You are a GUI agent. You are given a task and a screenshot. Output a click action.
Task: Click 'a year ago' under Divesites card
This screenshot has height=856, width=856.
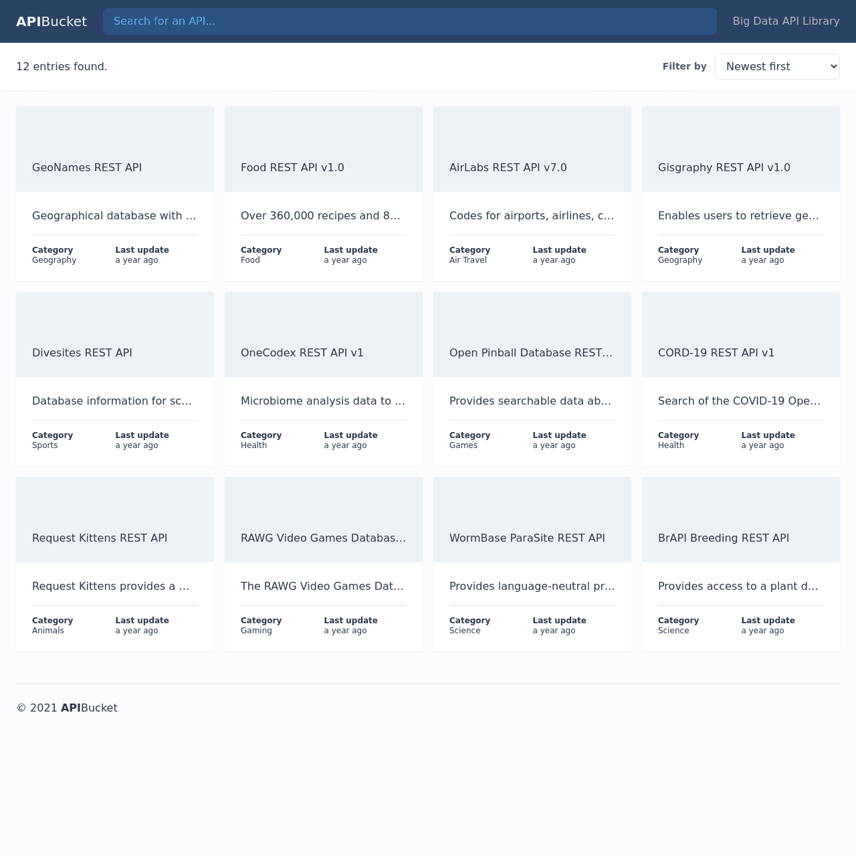[136, 445]
